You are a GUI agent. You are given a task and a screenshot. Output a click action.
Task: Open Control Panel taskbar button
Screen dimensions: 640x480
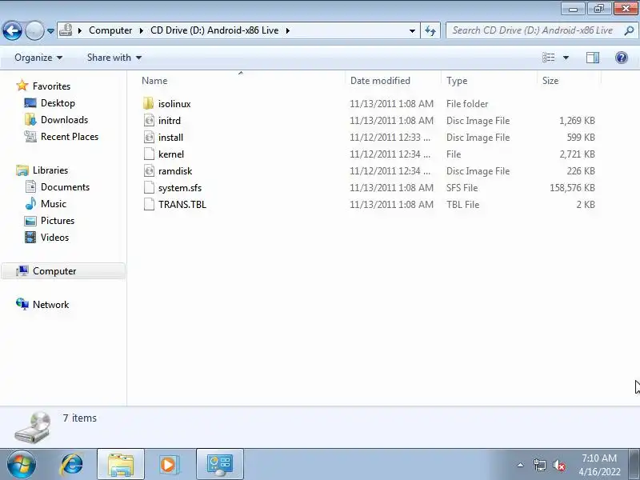pyautogui.click(x=220, y=465)
